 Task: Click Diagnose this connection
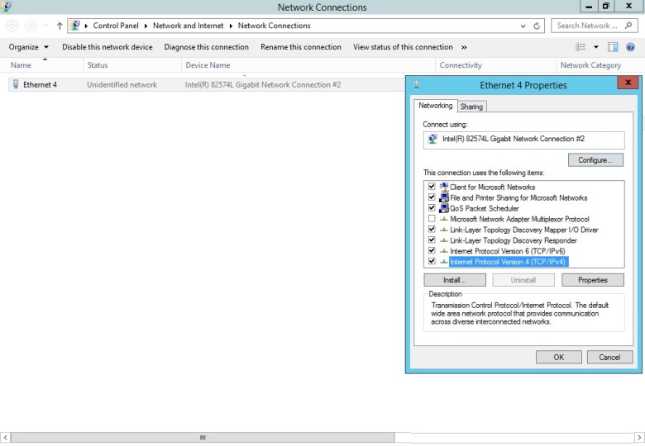pyautogui.click(x=206, y=47)
